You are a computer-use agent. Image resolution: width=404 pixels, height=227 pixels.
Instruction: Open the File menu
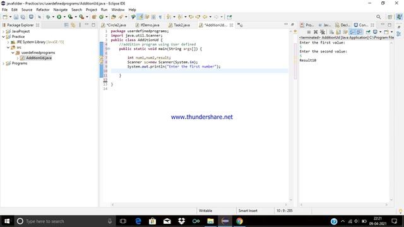point(4,10)
